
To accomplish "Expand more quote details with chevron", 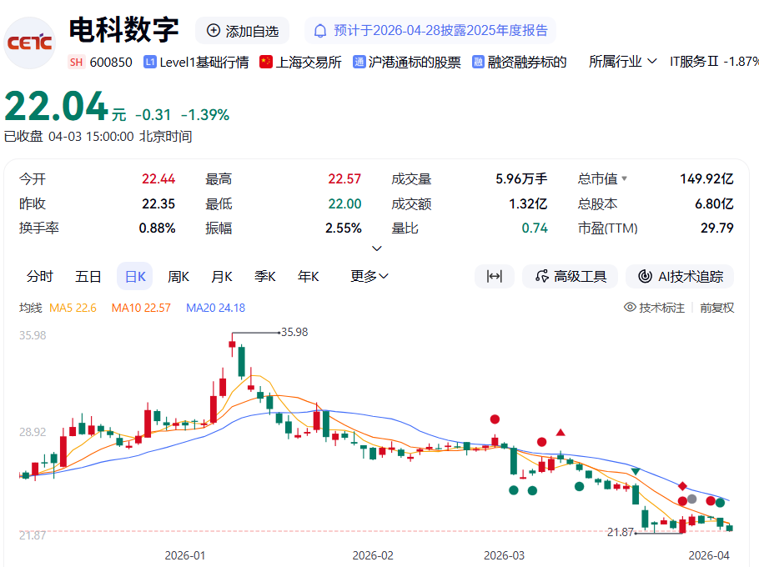I will [x=377, y=248].
